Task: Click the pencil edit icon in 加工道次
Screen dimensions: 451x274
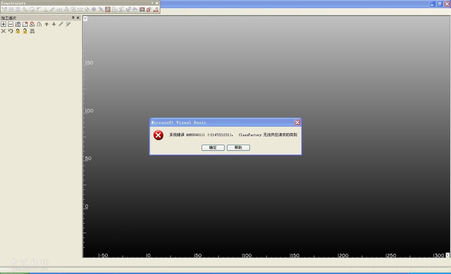Action: pos(61,24)
